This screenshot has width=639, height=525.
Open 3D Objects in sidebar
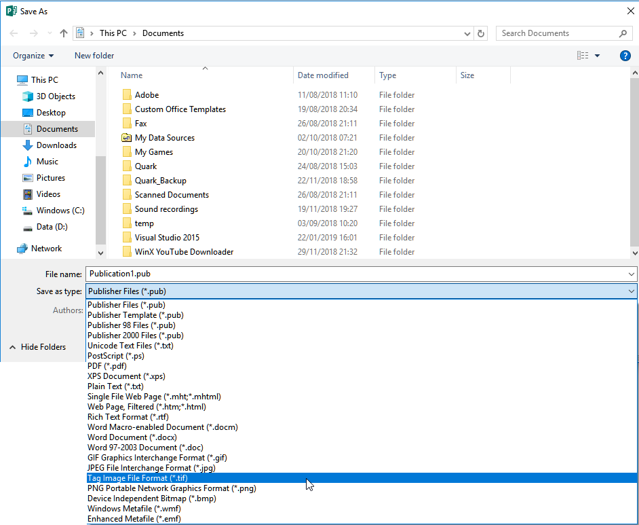[48, 96]
